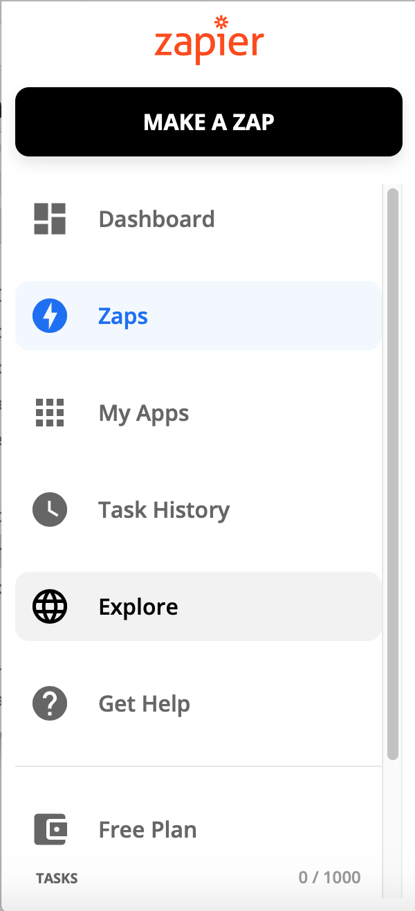Select the Dashboard grid icon

50,219
